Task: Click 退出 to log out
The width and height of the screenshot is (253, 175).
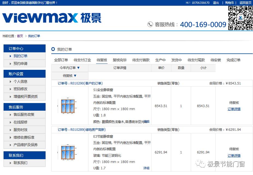Action: 216,3
